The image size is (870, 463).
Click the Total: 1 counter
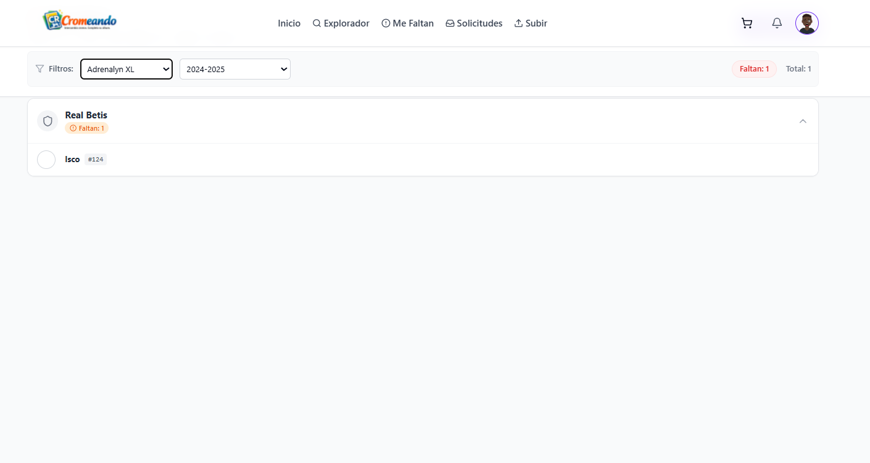(798, 69)
